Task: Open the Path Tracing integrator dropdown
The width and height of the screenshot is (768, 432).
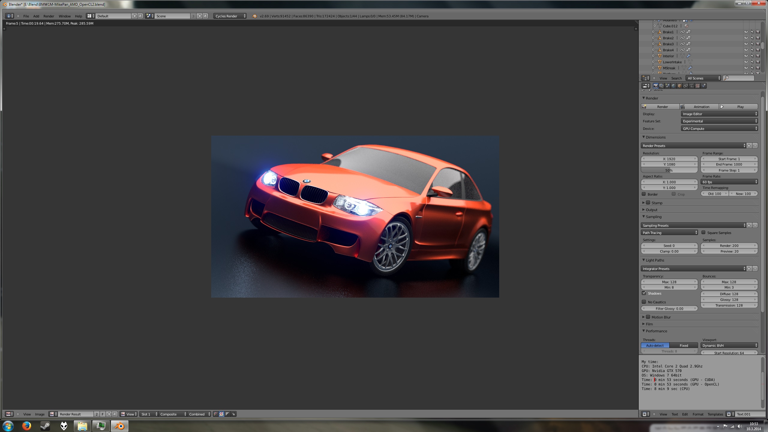Action: pos(670,232)
